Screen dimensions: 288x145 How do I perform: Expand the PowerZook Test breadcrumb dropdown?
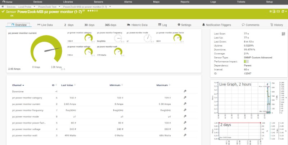point(59,7)
